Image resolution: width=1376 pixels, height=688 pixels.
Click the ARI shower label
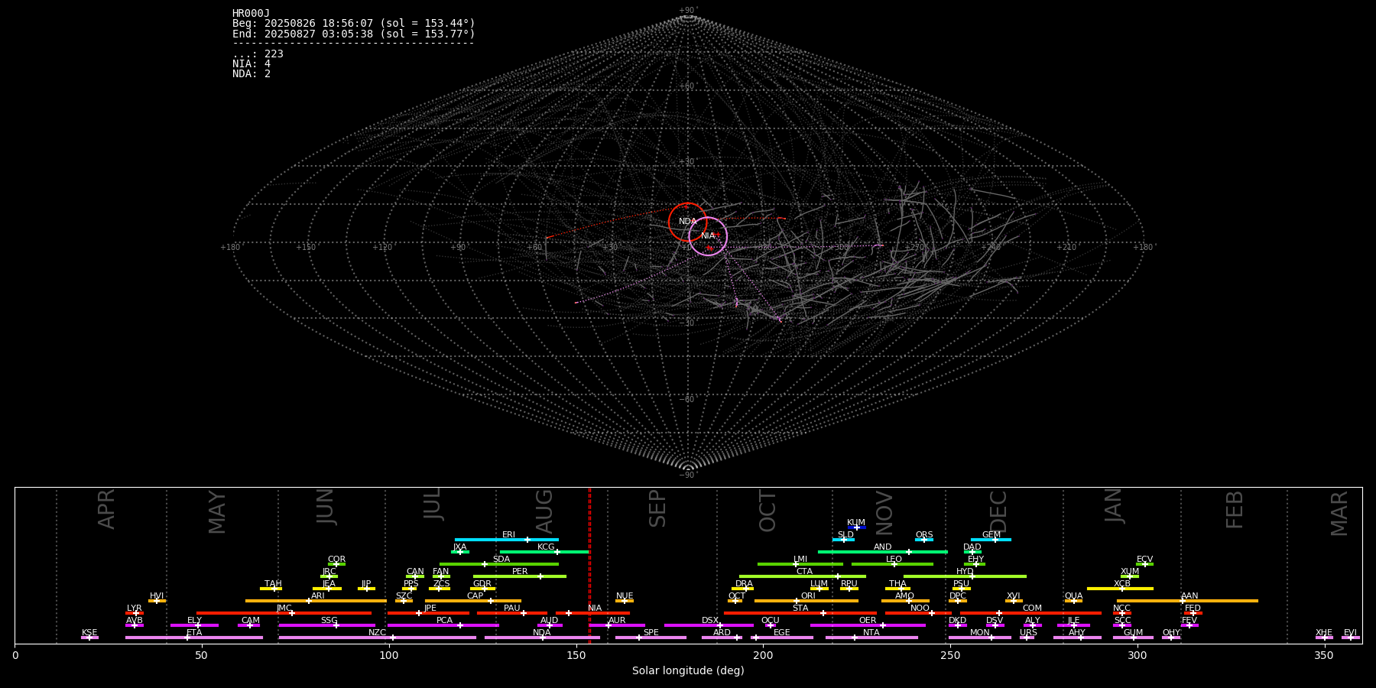[x=318, y=596]
